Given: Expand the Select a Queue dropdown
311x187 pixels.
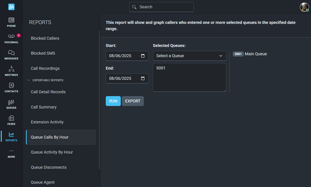Looking at the screenshot, I should (x=189, y=56).
